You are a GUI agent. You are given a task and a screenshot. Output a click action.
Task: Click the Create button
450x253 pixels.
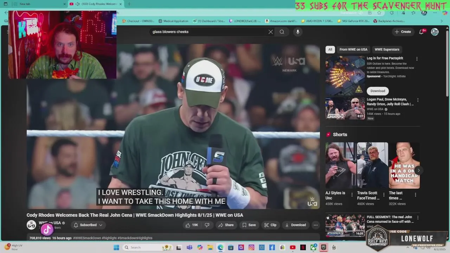point(403,32)
